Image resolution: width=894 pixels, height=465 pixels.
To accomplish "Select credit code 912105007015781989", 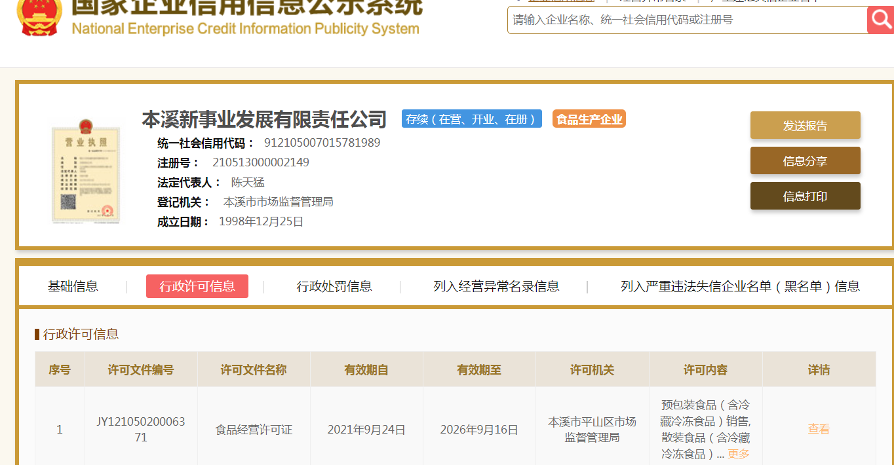I will tap(322, 143).
